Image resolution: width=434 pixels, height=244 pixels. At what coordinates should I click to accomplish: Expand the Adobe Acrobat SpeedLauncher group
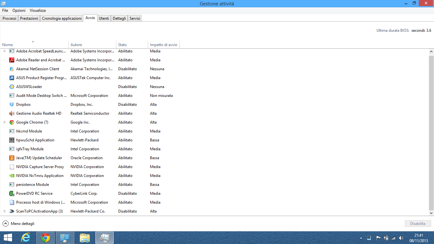(4, 51)
